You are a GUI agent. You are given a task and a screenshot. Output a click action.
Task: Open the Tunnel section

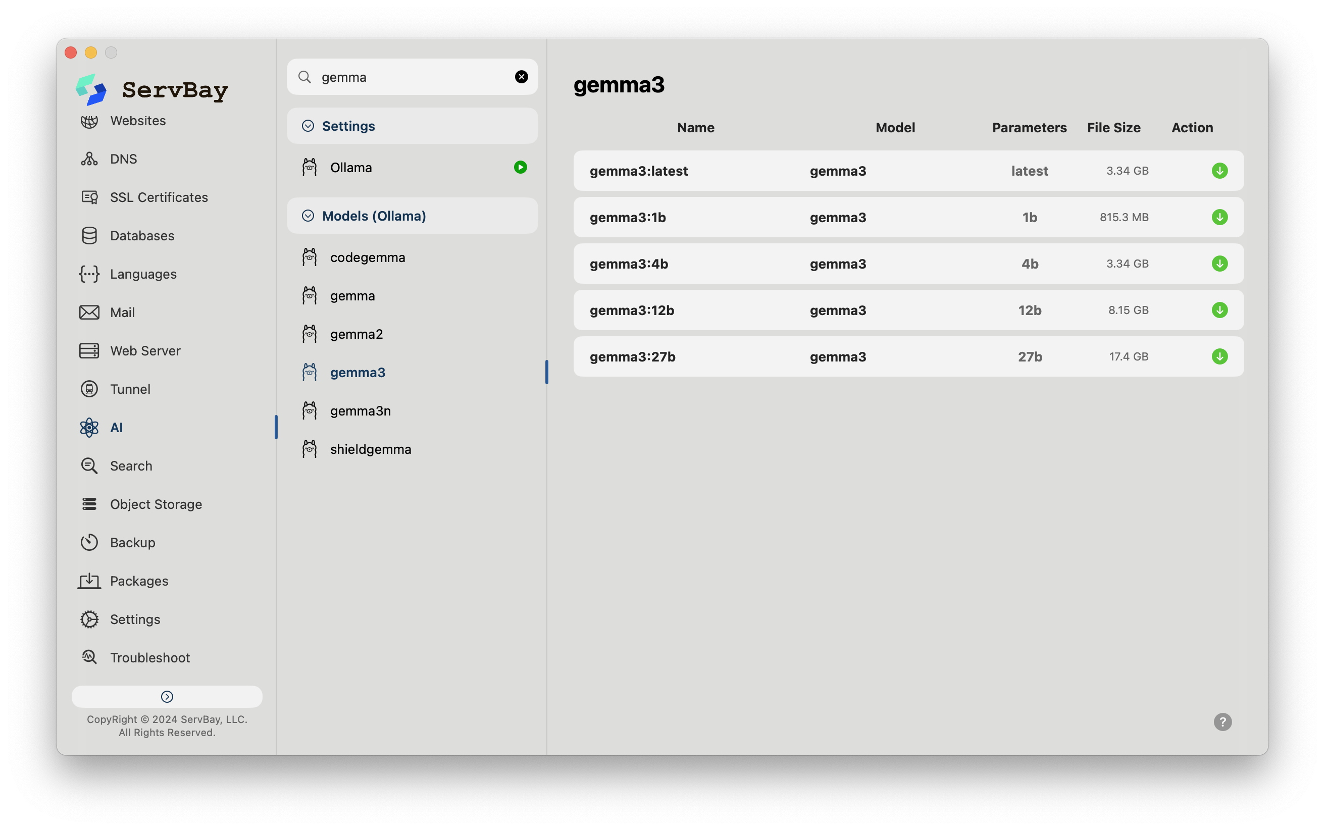130,389
